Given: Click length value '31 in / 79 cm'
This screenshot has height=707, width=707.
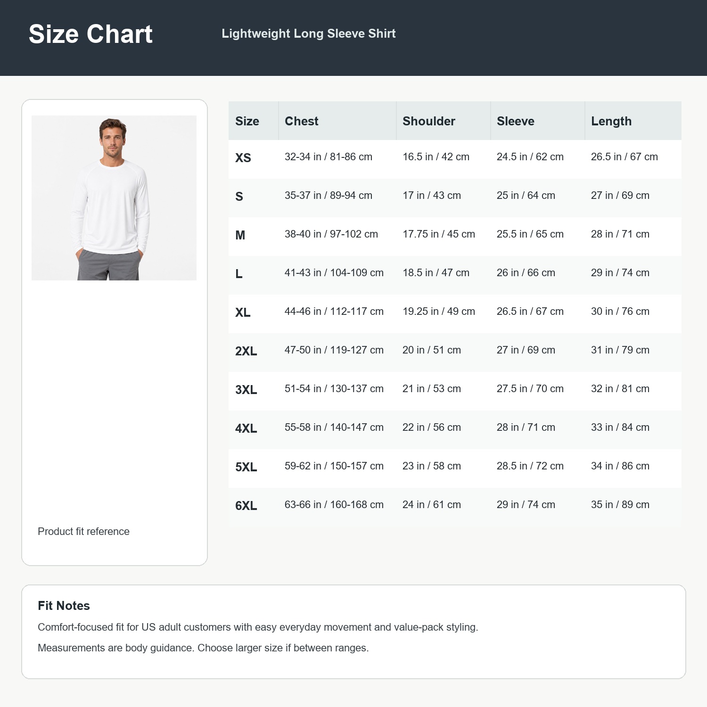Looking at the screenshot, I should point(620,350).
